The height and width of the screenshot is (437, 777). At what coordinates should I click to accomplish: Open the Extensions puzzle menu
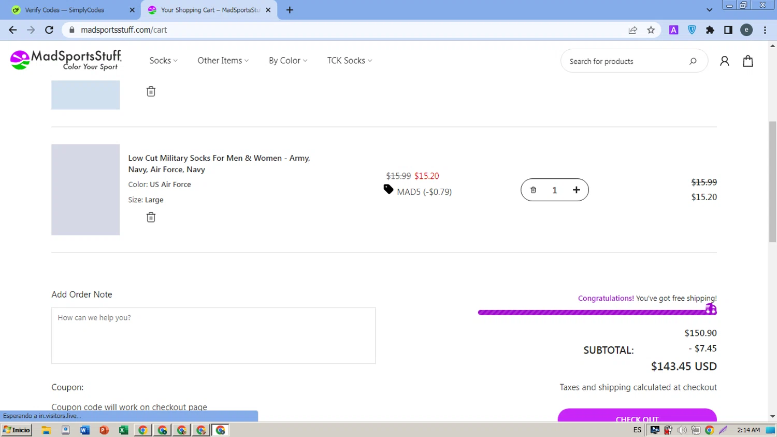[710, 30]
